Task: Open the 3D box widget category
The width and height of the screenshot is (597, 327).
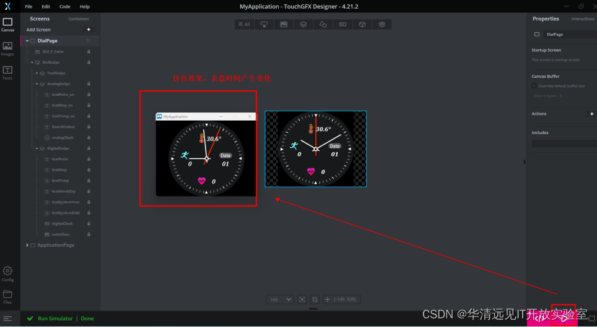Action: (x=362, y=24)
